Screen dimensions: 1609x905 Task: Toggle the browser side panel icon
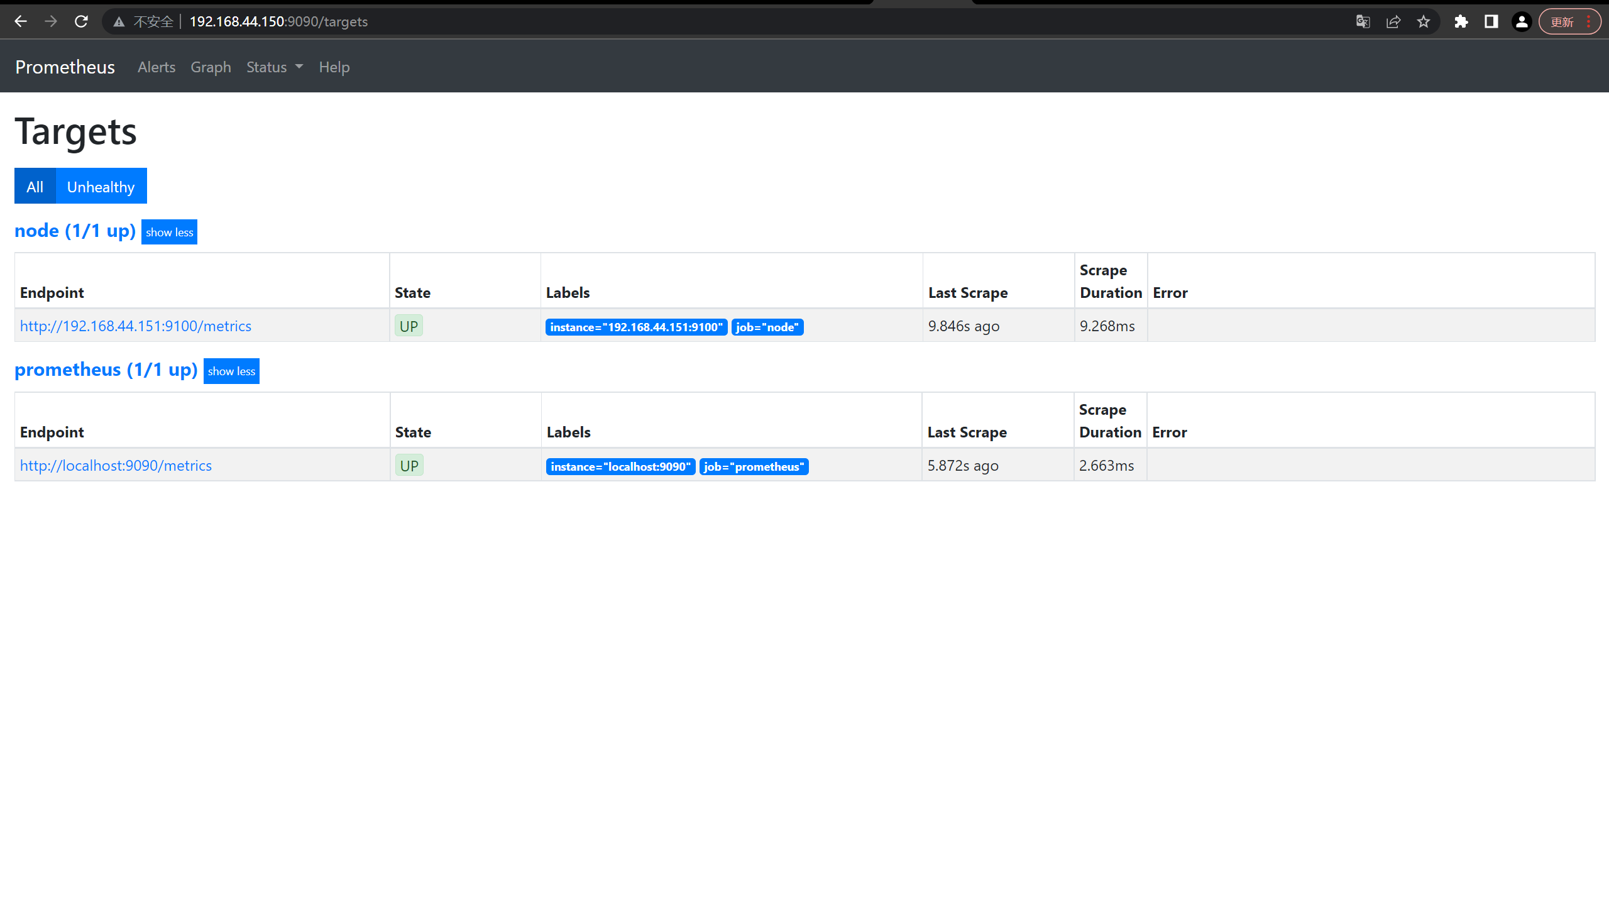tap(1491, 22)
